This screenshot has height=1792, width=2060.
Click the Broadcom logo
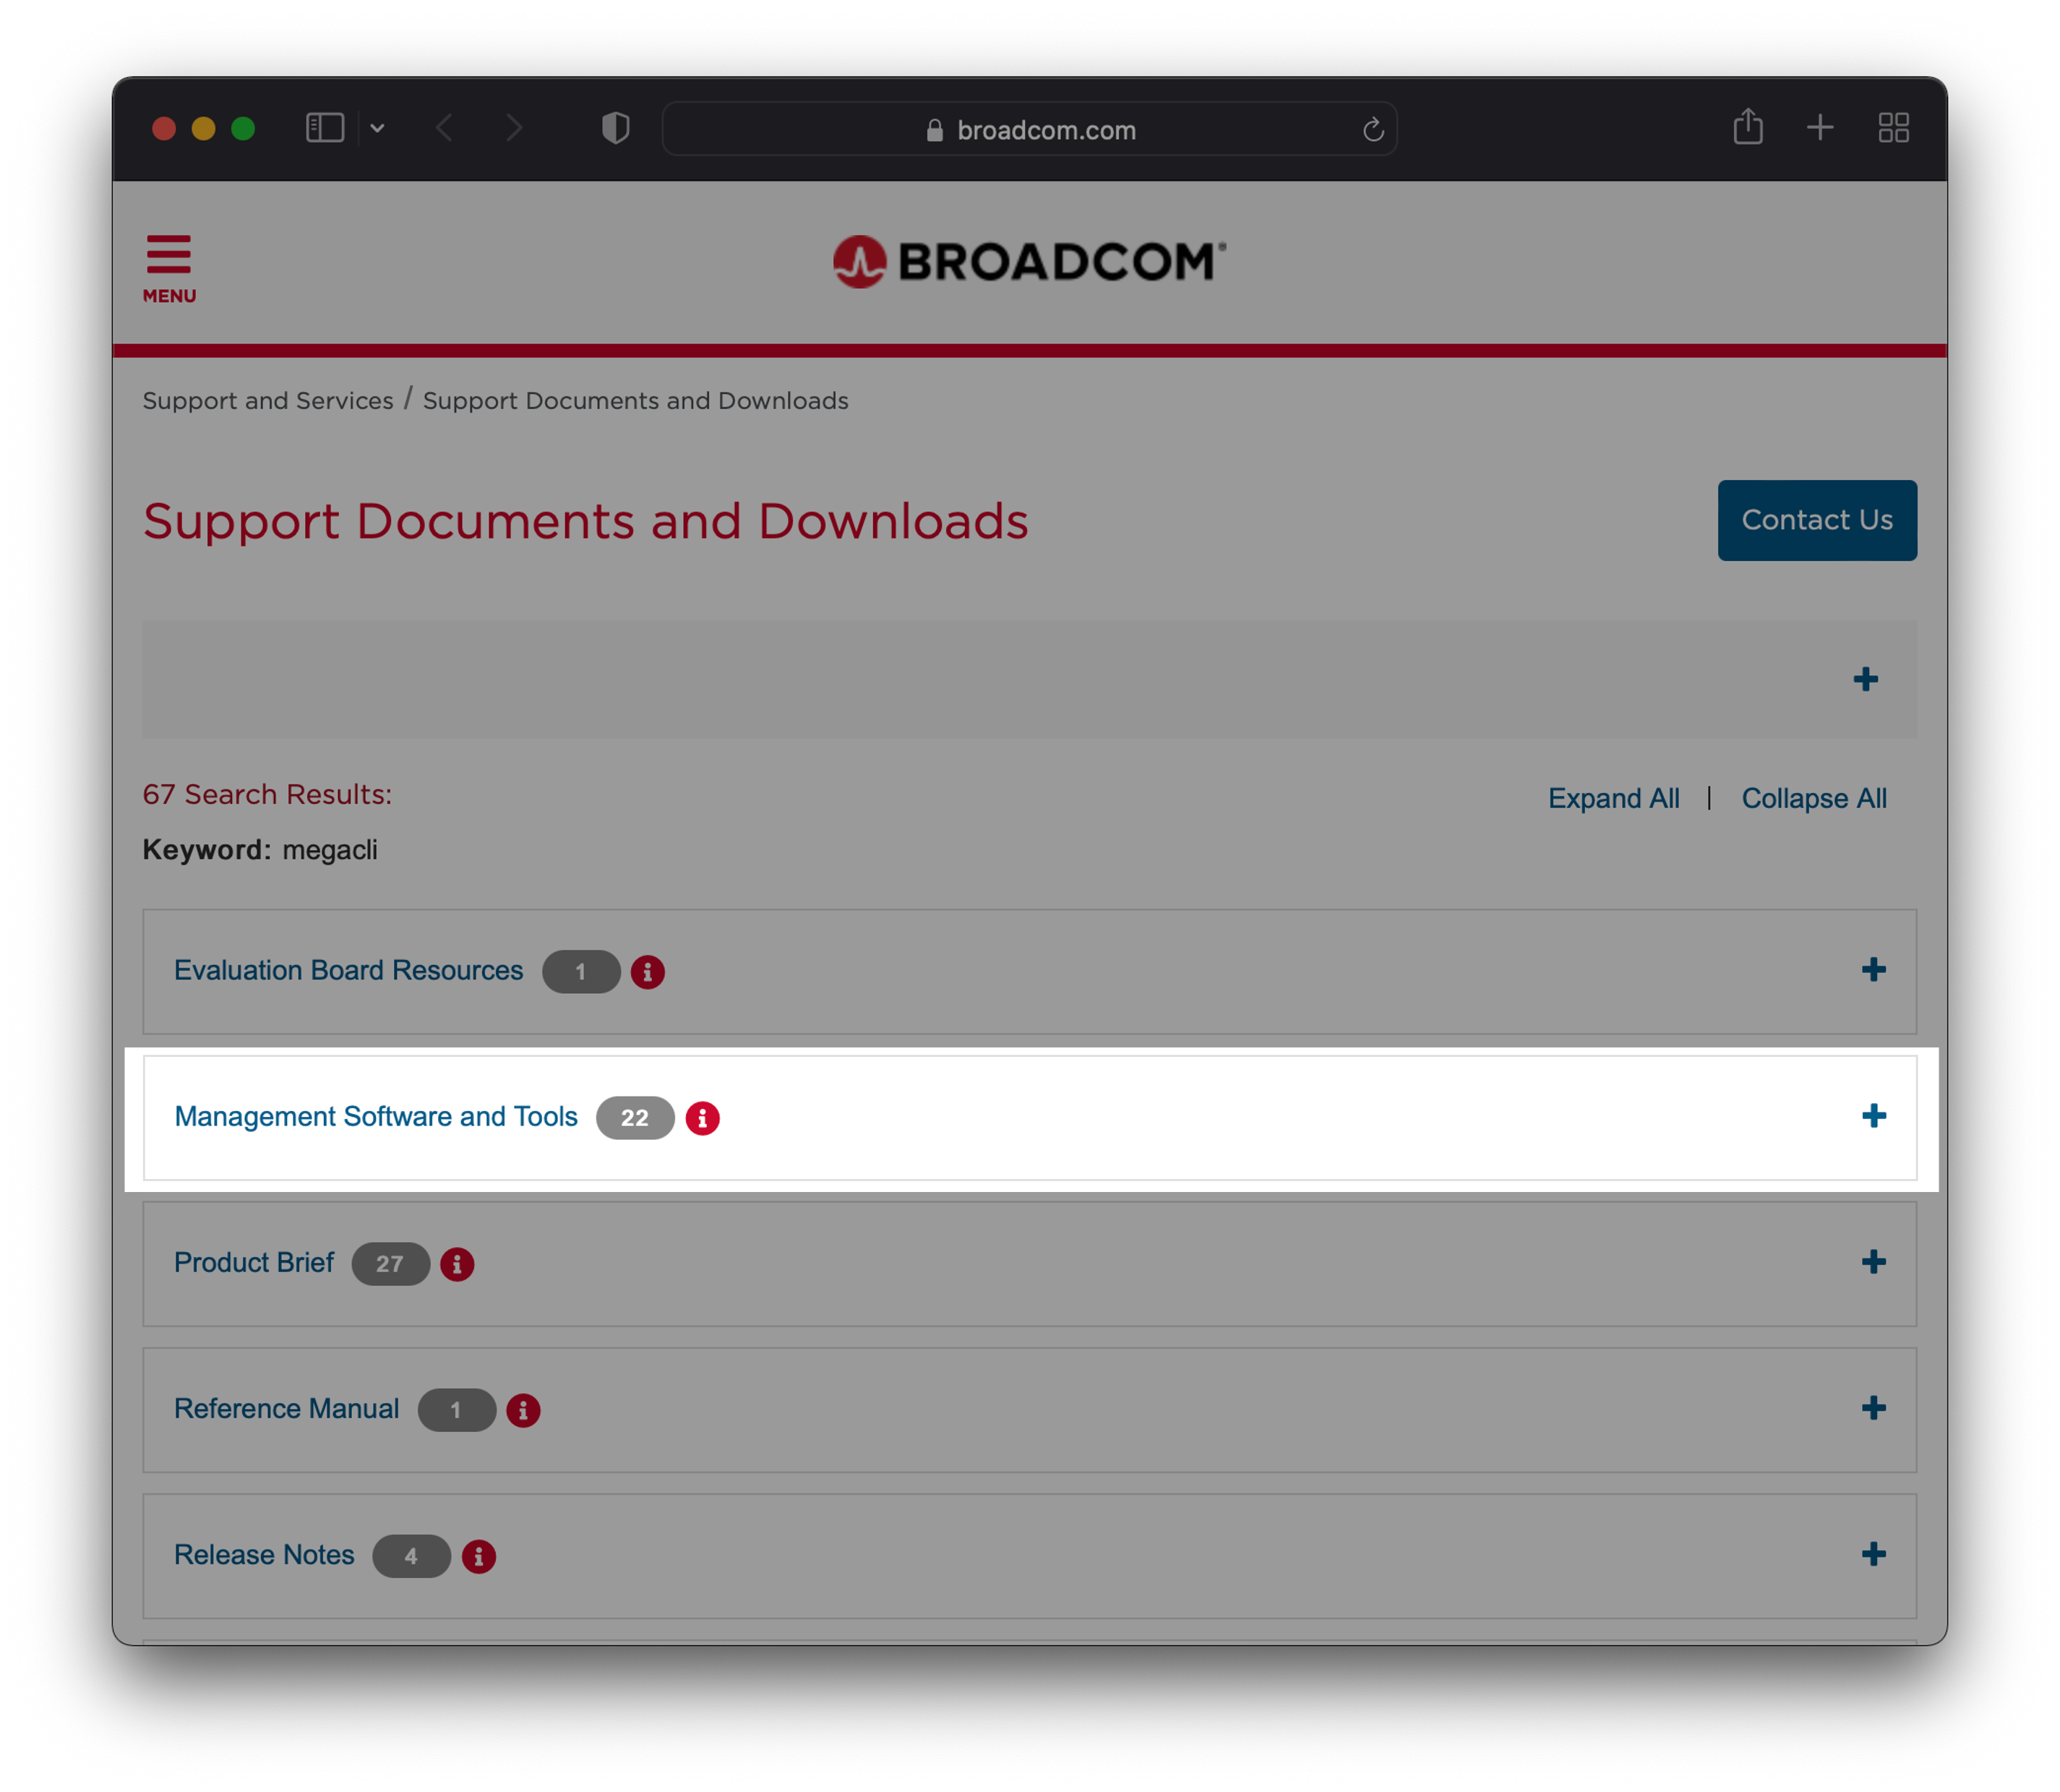[1029, 262]
